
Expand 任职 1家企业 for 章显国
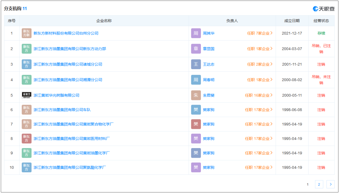[260, 49]
